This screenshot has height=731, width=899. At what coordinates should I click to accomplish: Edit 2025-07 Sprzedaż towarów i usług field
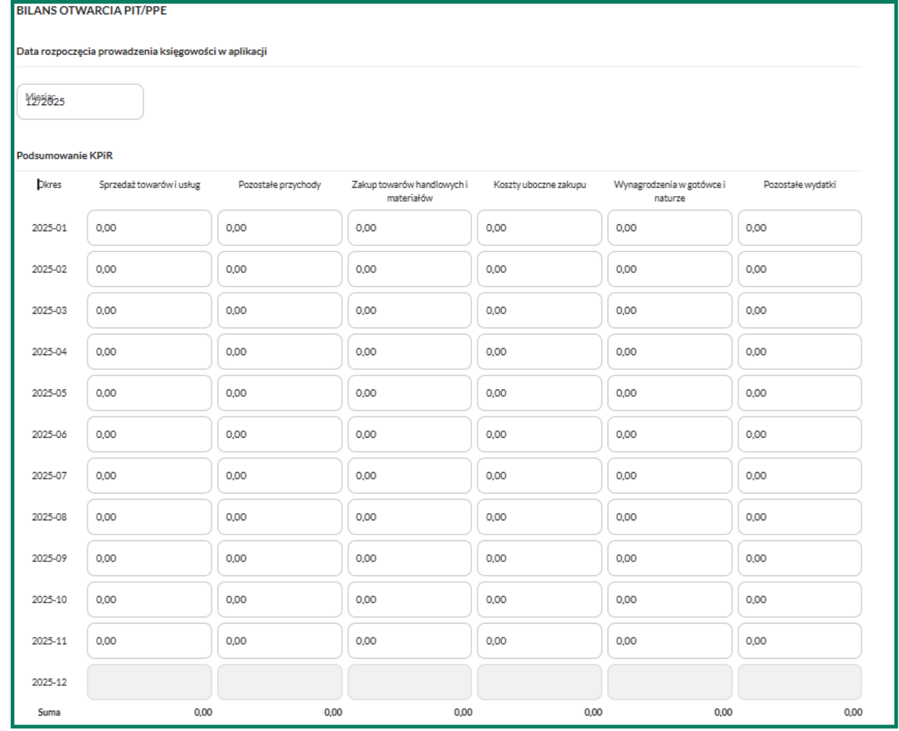pos(149,475)
